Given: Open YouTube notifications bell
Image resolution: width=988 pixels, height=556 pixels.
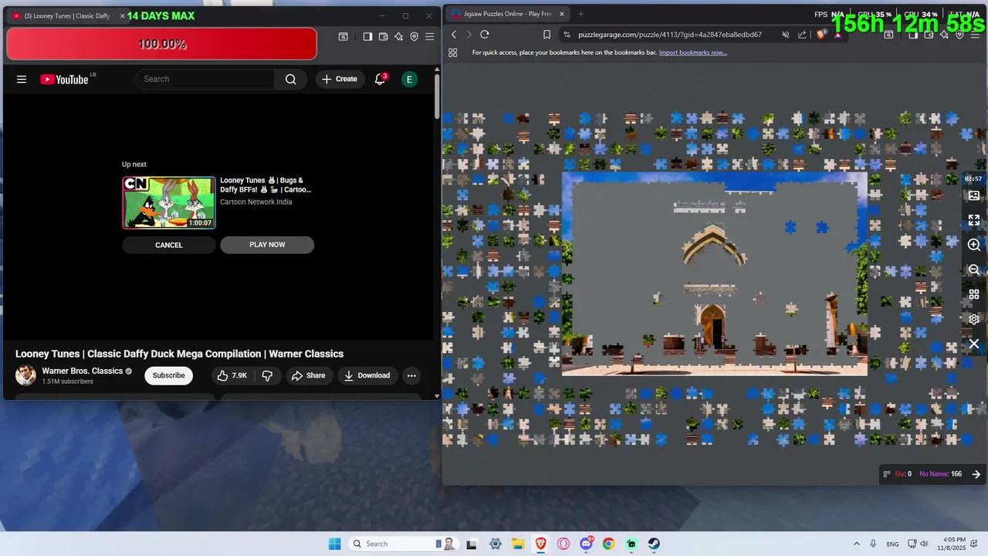Looking at the screenshot, I should (380, 79).
